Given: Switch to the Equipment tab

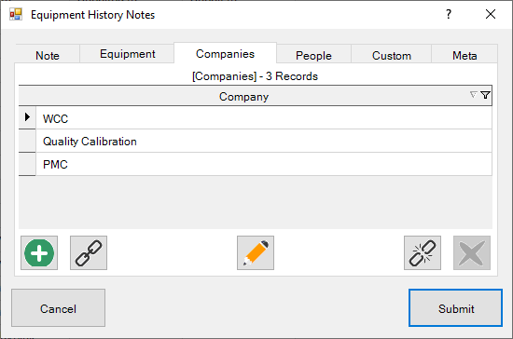Looking at the screenshot, I should [127, 54].
